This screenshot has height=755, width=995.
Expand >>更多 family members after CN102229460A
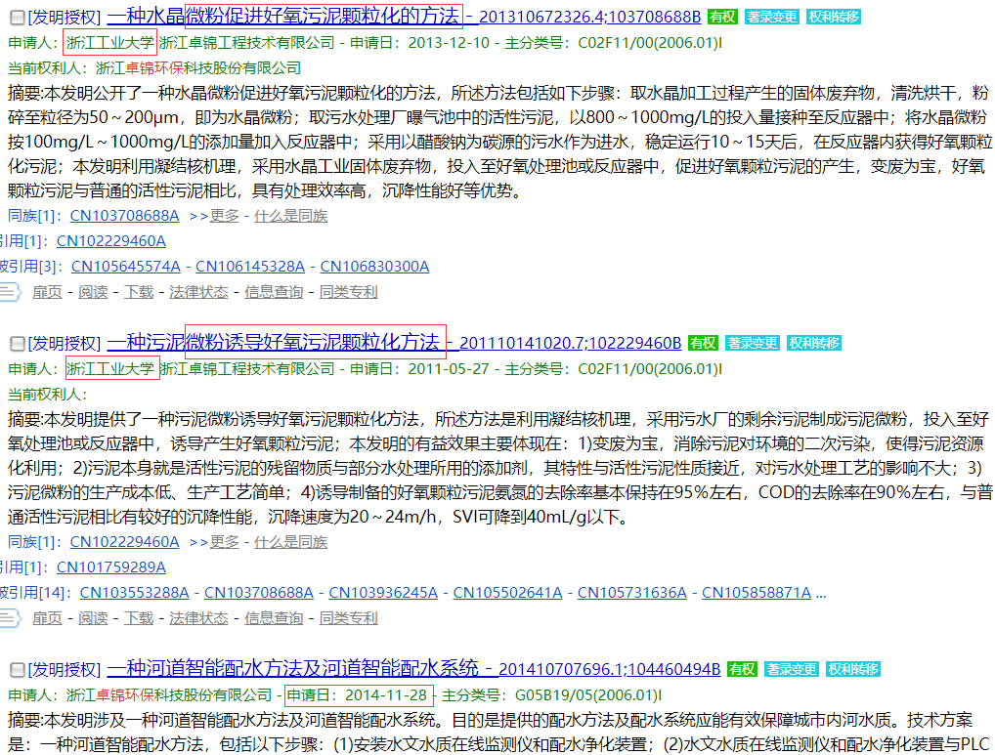pos(213,542)
